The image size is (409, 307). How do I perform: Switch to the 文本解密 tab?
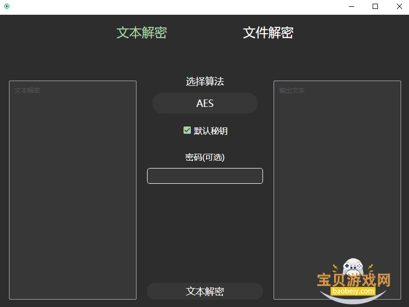point(141,33)
